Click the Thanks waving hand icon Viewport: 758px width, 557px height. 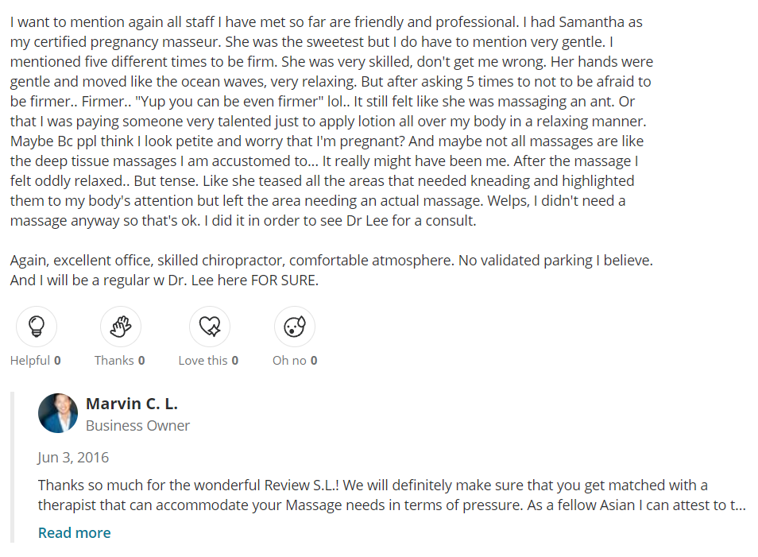click(121, 327)
